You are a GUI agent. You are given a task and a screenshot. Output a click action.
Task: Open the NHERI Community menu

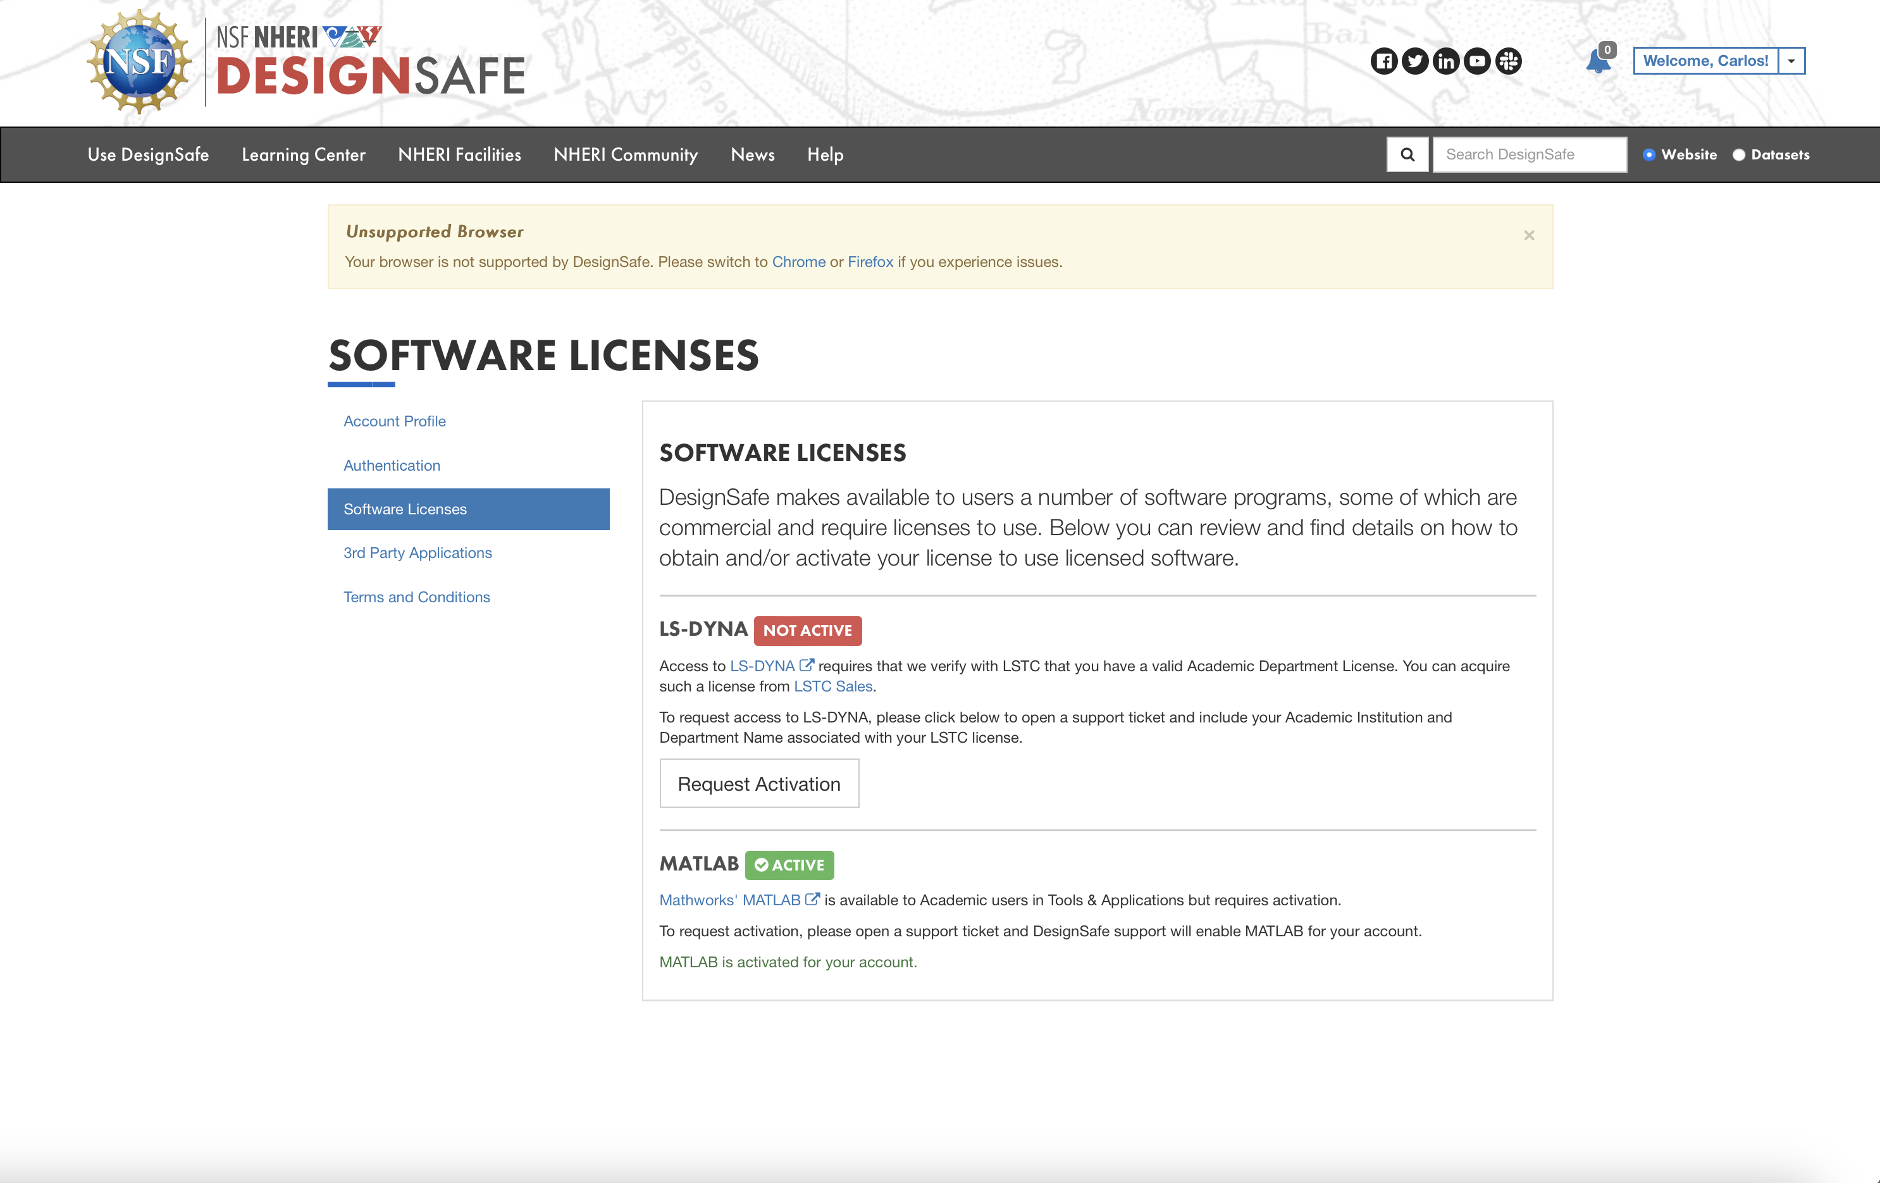click(626, 154)
